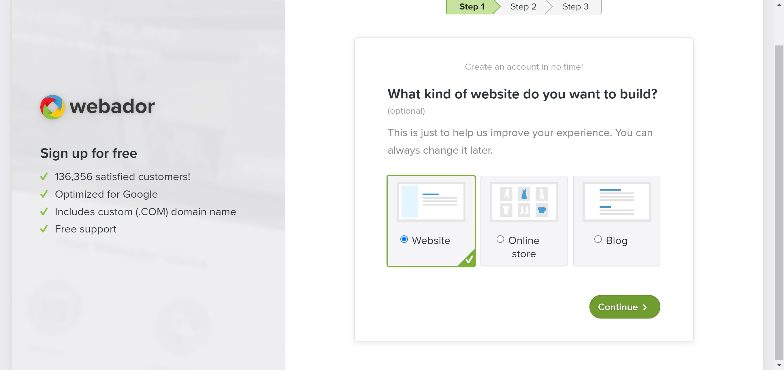Click the checkmark beside satisfied customers

pyautogui.click(x=44, y=176)
